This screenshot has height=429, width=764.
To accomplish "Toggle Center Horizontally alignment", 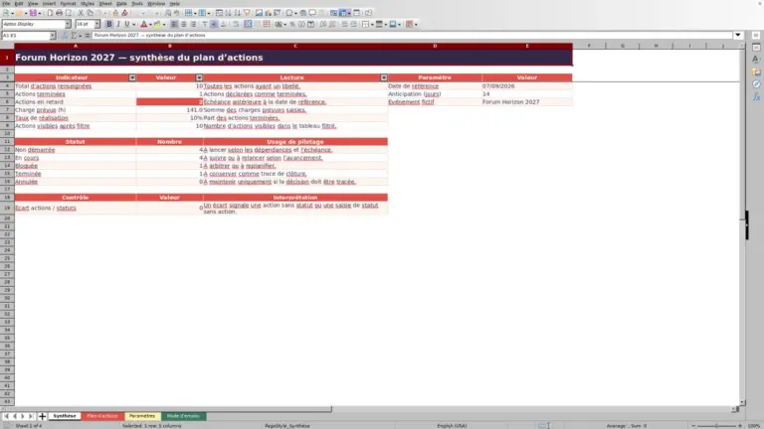I will [184, 24].
